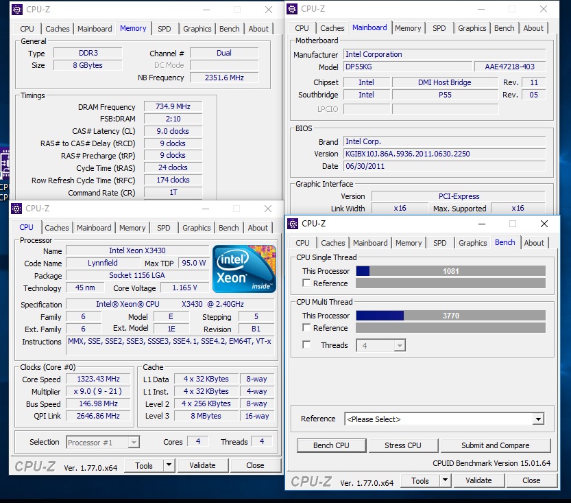Image resolution: width=571 pixels, height=503 pixels.
Task: Click Code Name Lynnfield field
Action: [103, 263]
